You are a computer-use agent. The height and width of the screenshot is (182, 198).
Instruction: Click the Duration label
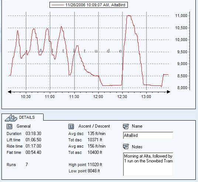click(14, 134)
